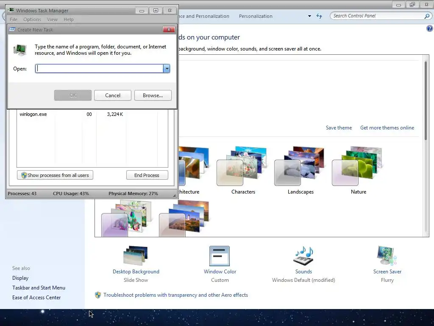Click the 3,224 K memory value
This screenshot has height=326, width=434.
pyautogui.click(x=115, y=114)
